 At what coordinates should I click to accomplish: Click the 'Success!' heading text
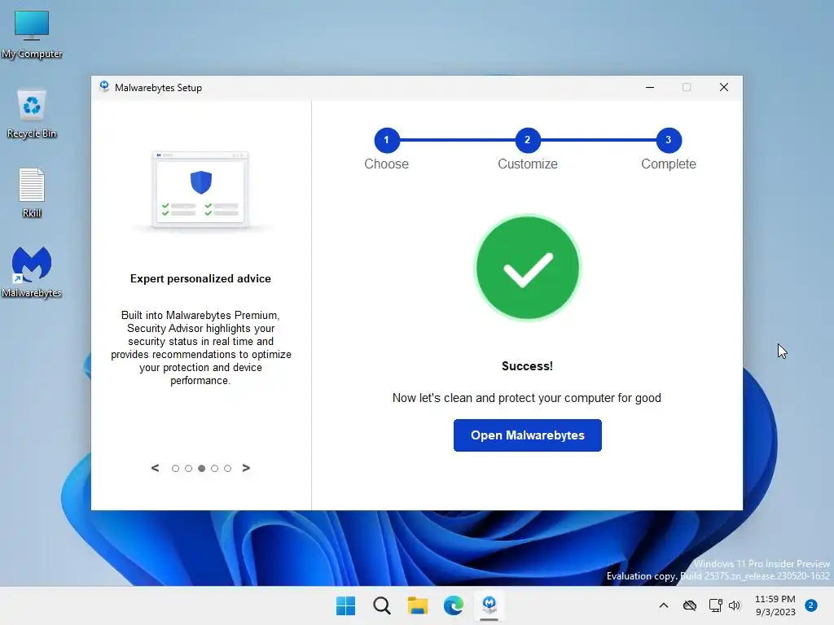tap(527, 366)
